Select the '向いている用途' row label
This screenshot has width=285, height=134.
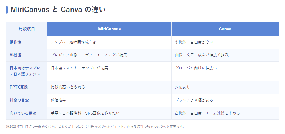[x=27, y=113]
